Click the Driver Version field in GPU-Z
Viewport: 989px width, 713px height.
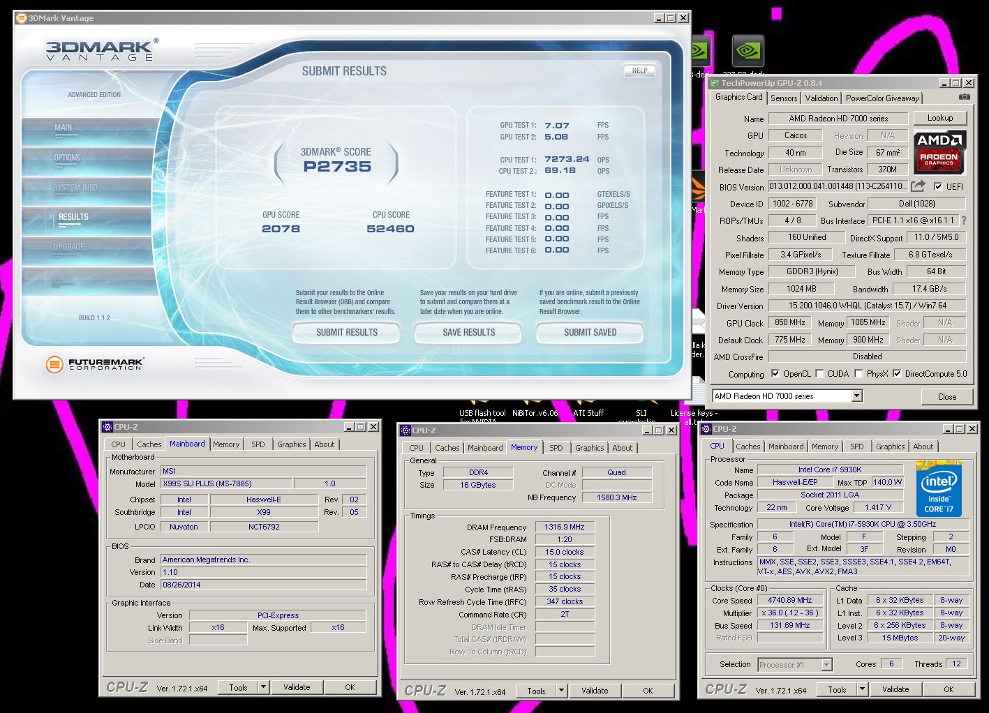(x=868, y=306)
